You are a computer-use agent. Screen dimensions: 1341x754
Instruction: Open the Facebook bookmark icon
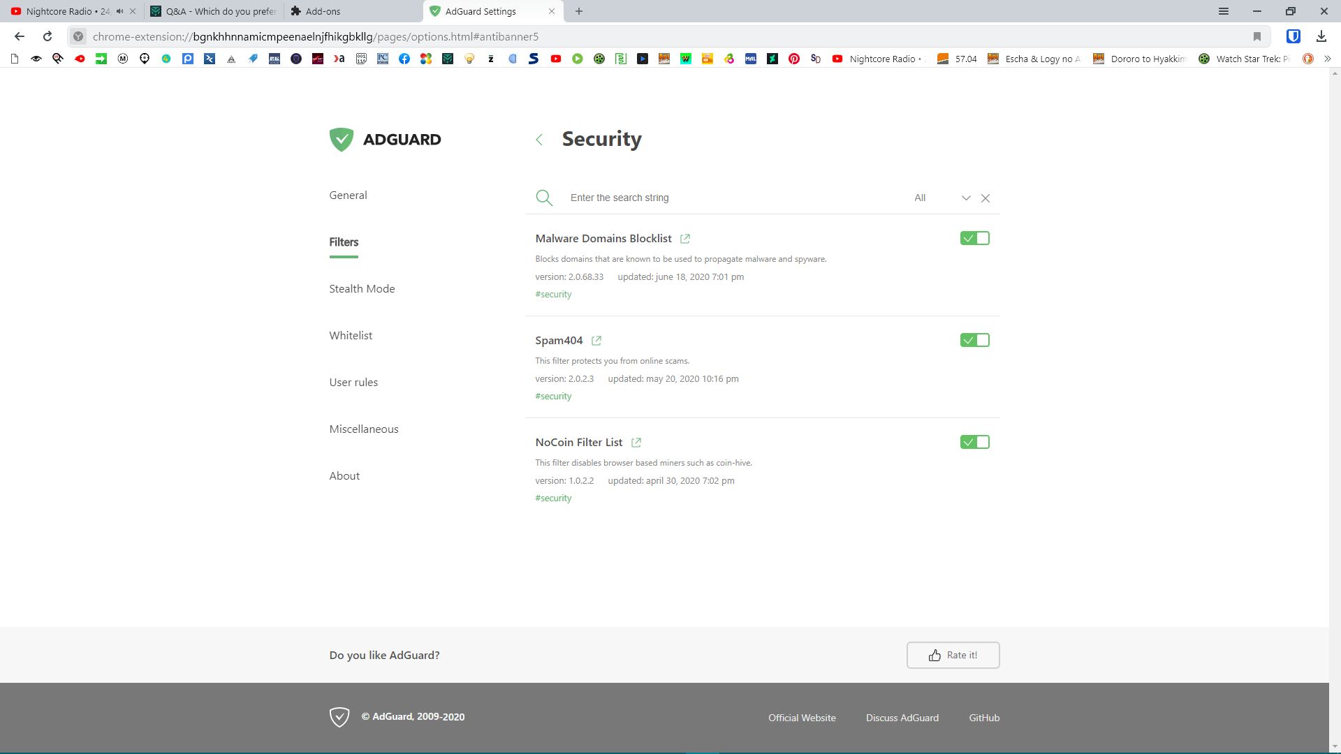404,59
